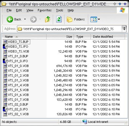The image size is (129, 126).
Task: Click the VTS_01_0.IFO file icon
Action: [5, 61]
